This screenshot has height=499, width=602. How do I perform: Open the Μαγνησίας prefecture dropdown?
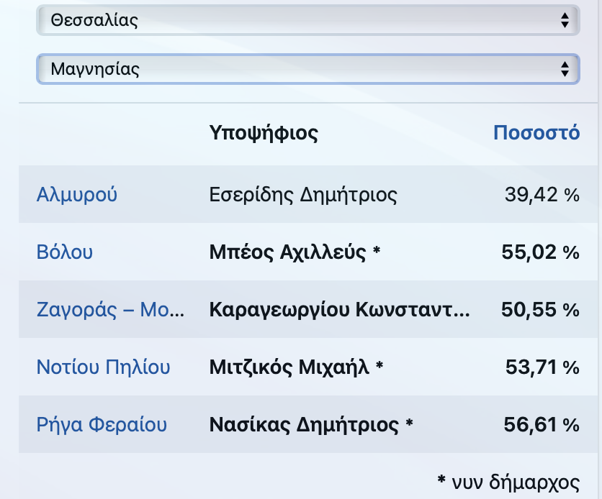coord(308,69)
